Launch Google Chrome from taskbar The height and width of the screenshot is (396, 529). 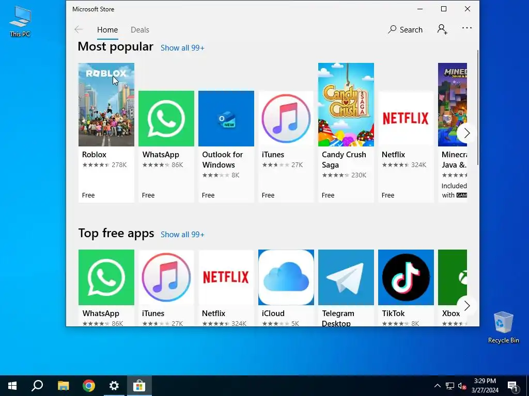coord(89,386)
